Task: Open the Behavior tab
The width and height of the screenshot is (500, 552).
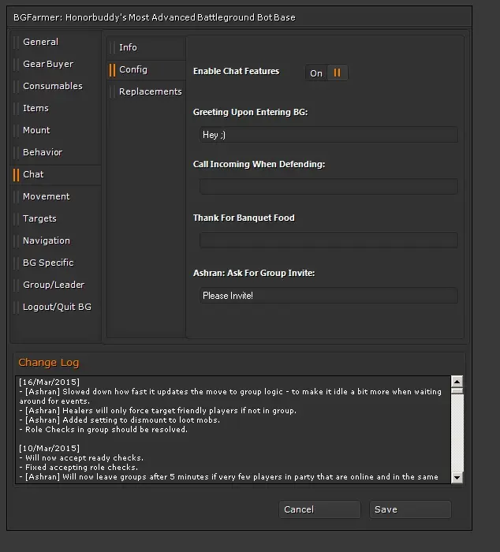Action: point(56,152)
